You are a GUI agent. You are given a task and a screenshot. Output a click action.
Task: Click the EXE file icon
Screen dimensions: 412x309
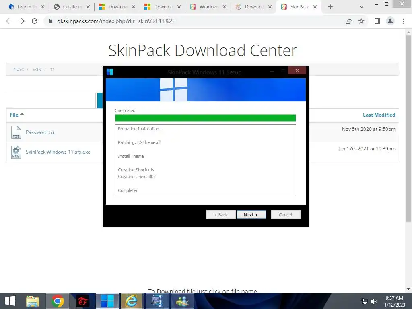(x=16, y=152)
